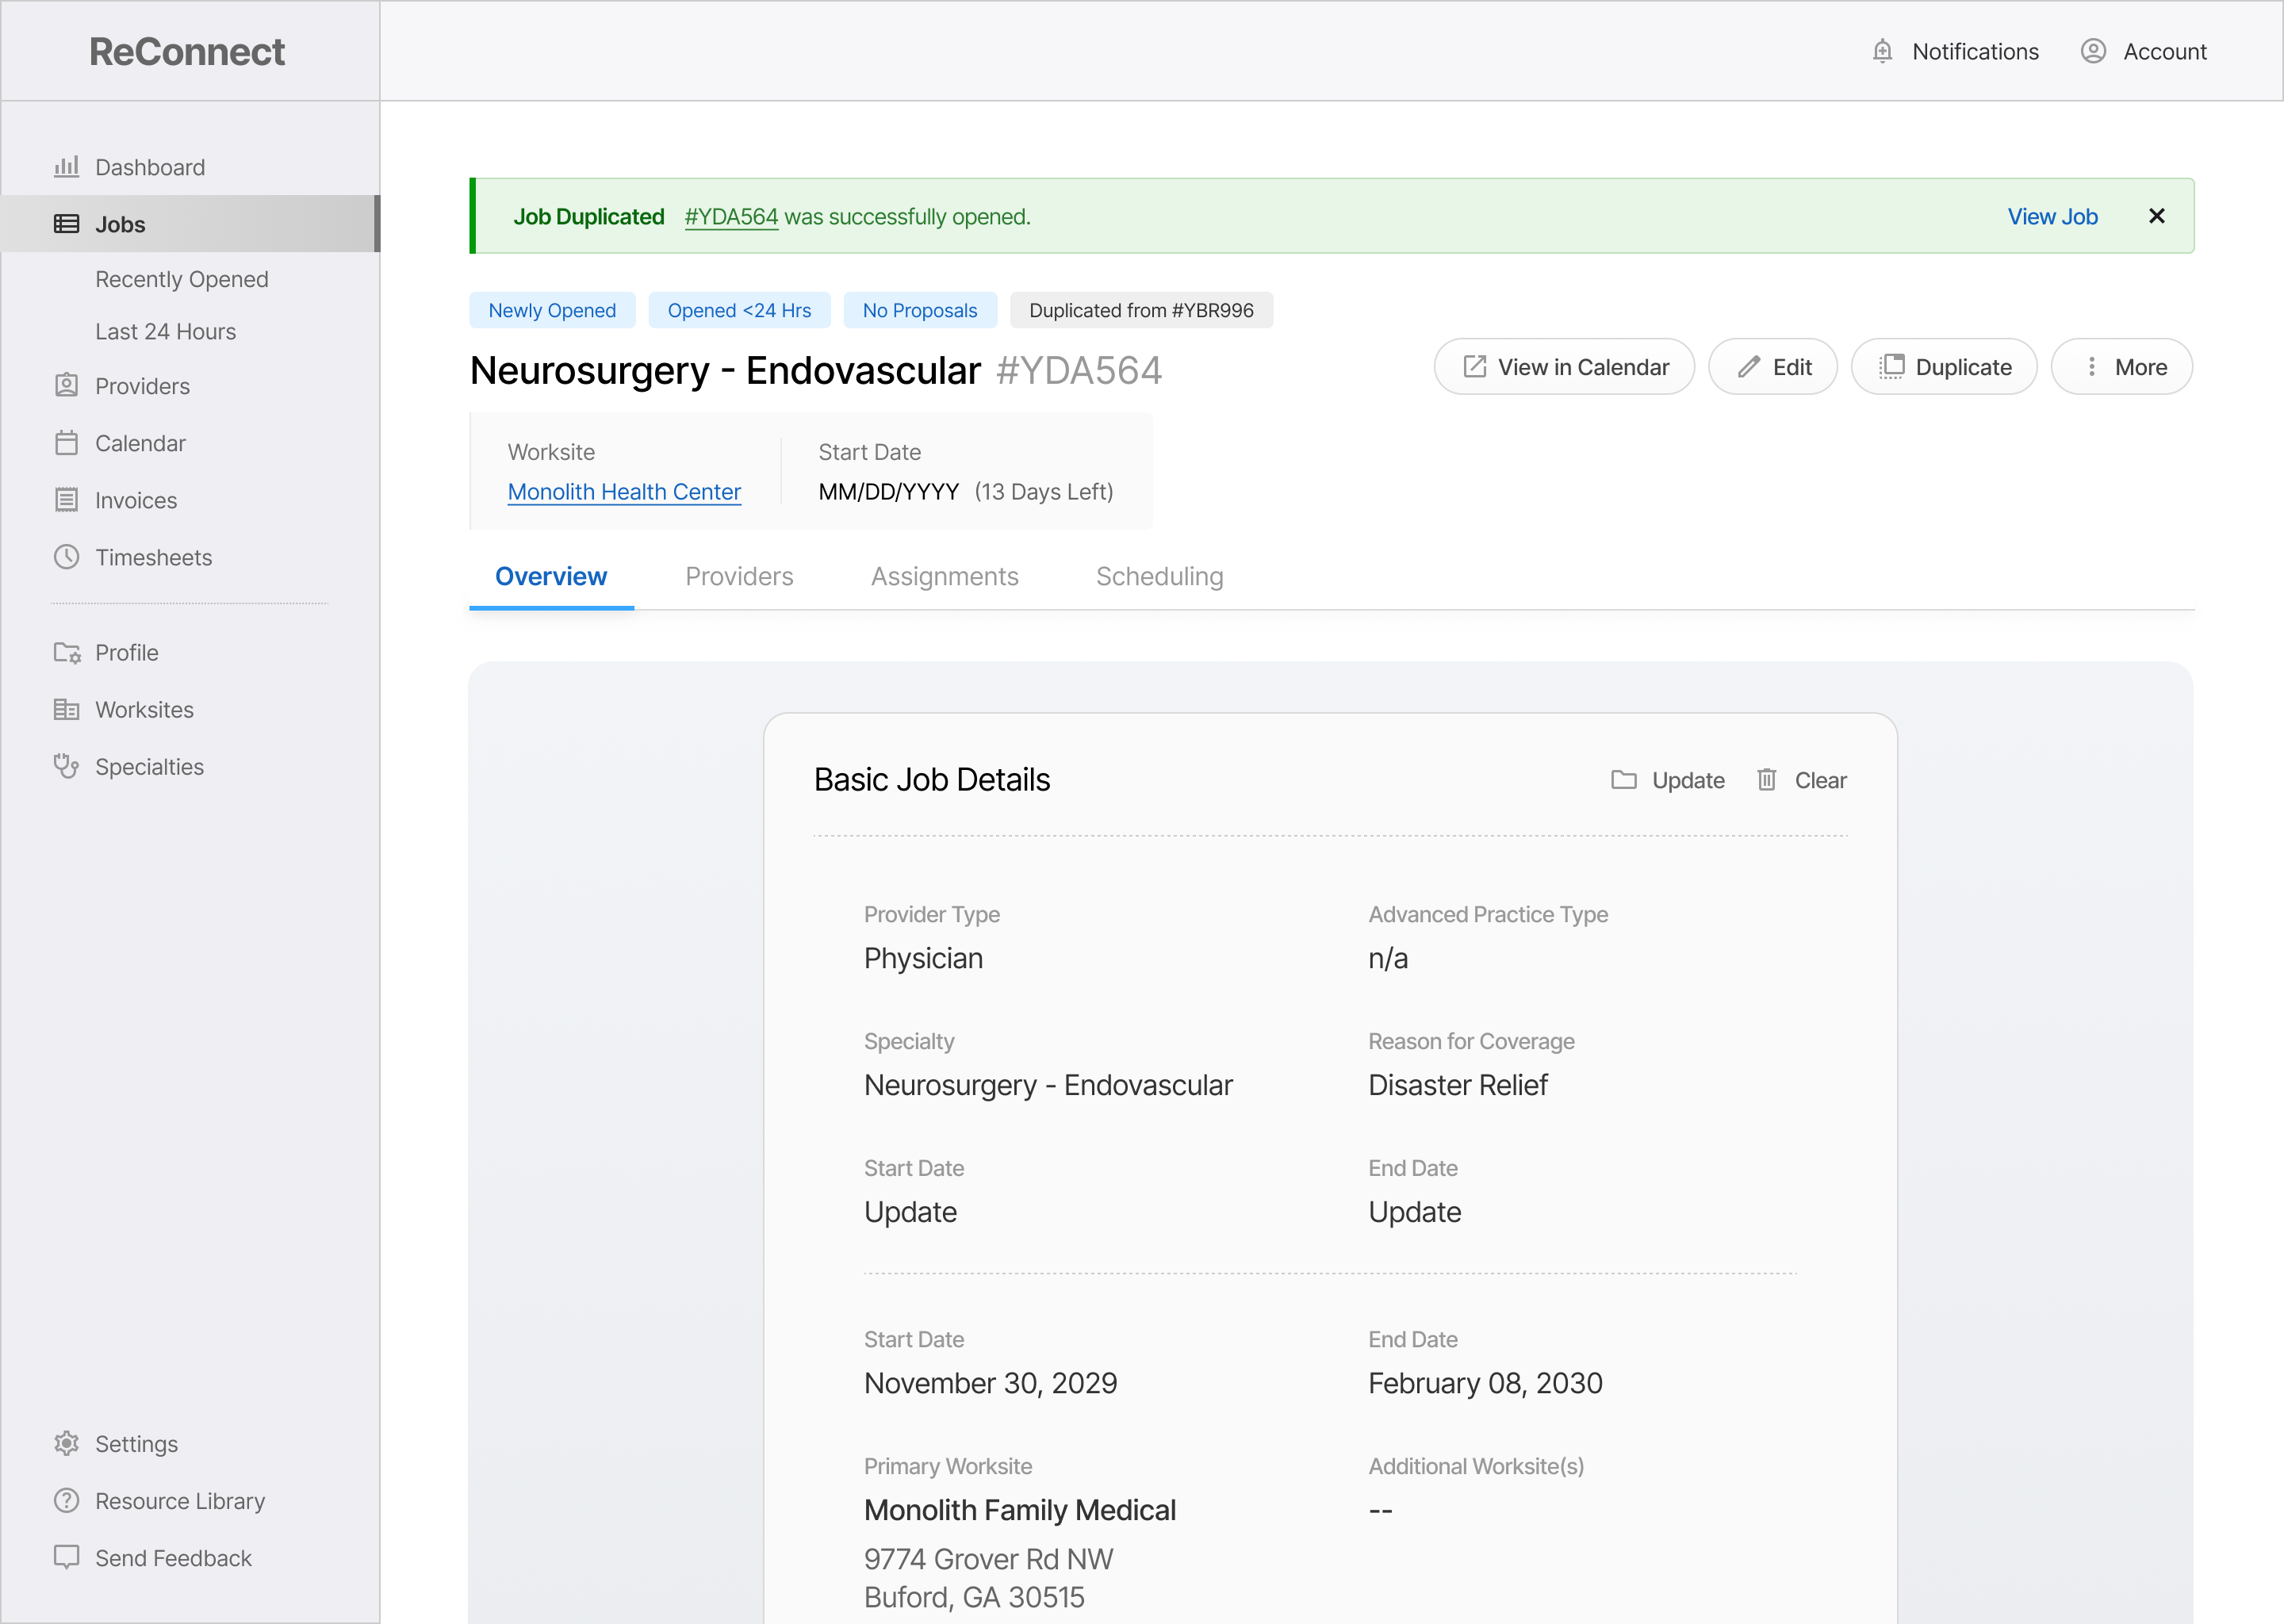This screenshot has width=2284, height=1624.
Task: Click the Worksites building icon
Action: coord(66,709)
